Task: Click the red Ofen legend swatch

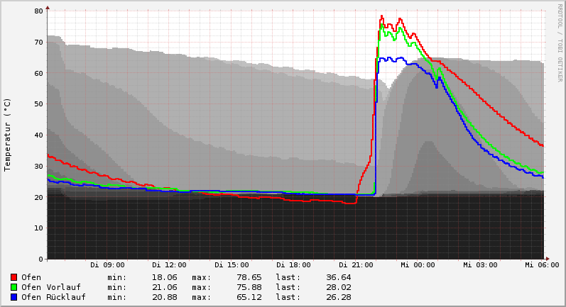Action: [13, 277]
